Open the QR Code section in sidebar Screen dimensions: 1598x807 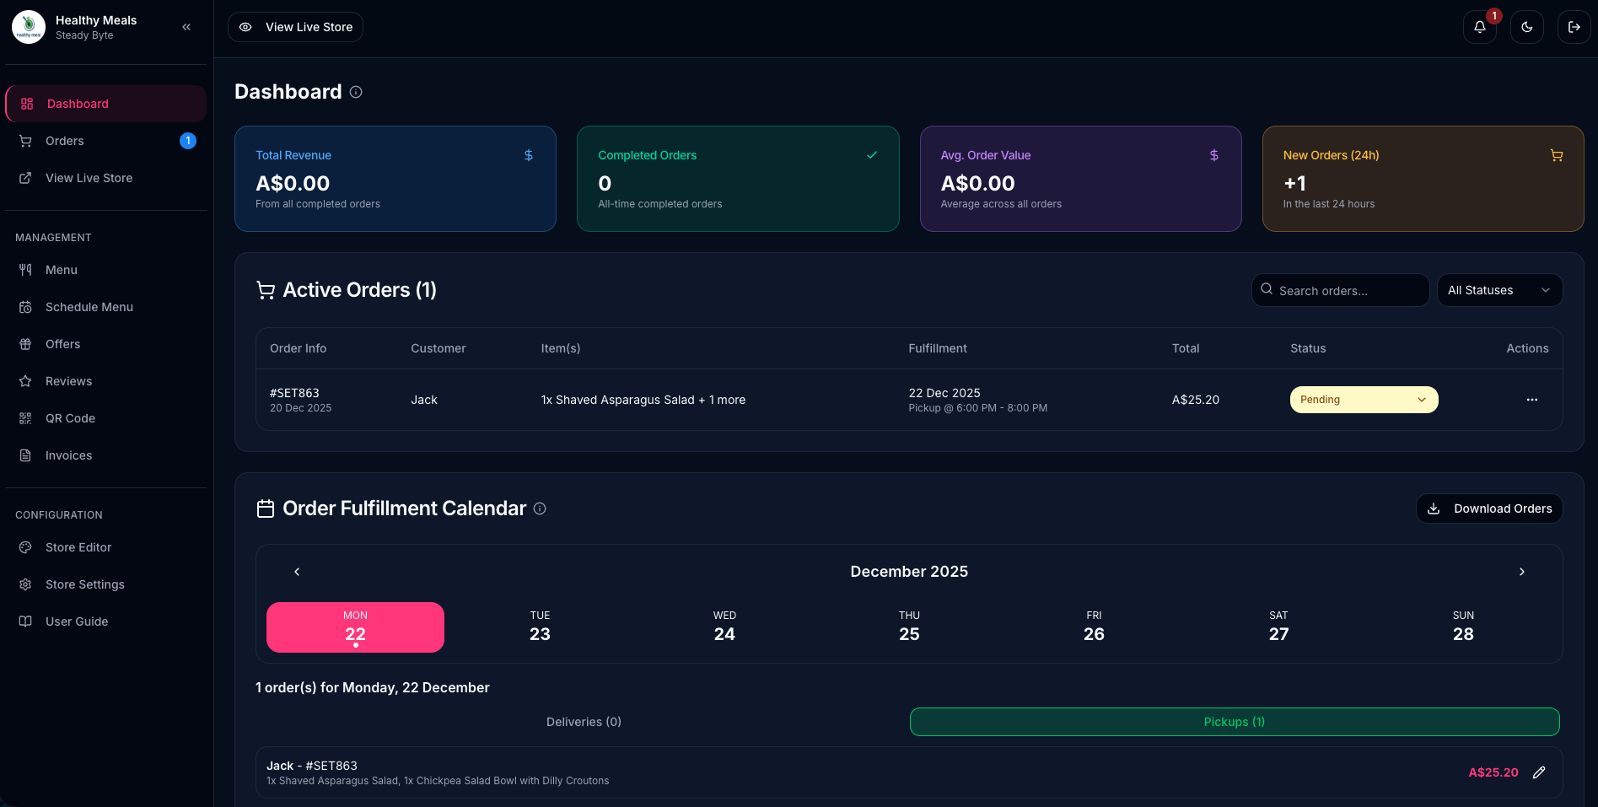click(x=69, y=417)
